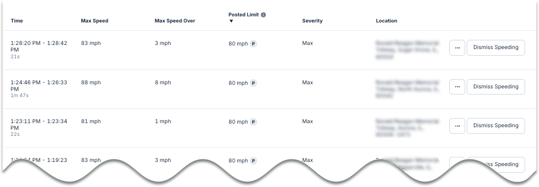
Task: Sort by the Max Speed Over column
Action: pos(175,21)
